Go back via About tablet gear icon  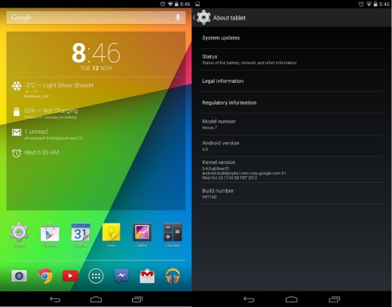tap(204, 17)
